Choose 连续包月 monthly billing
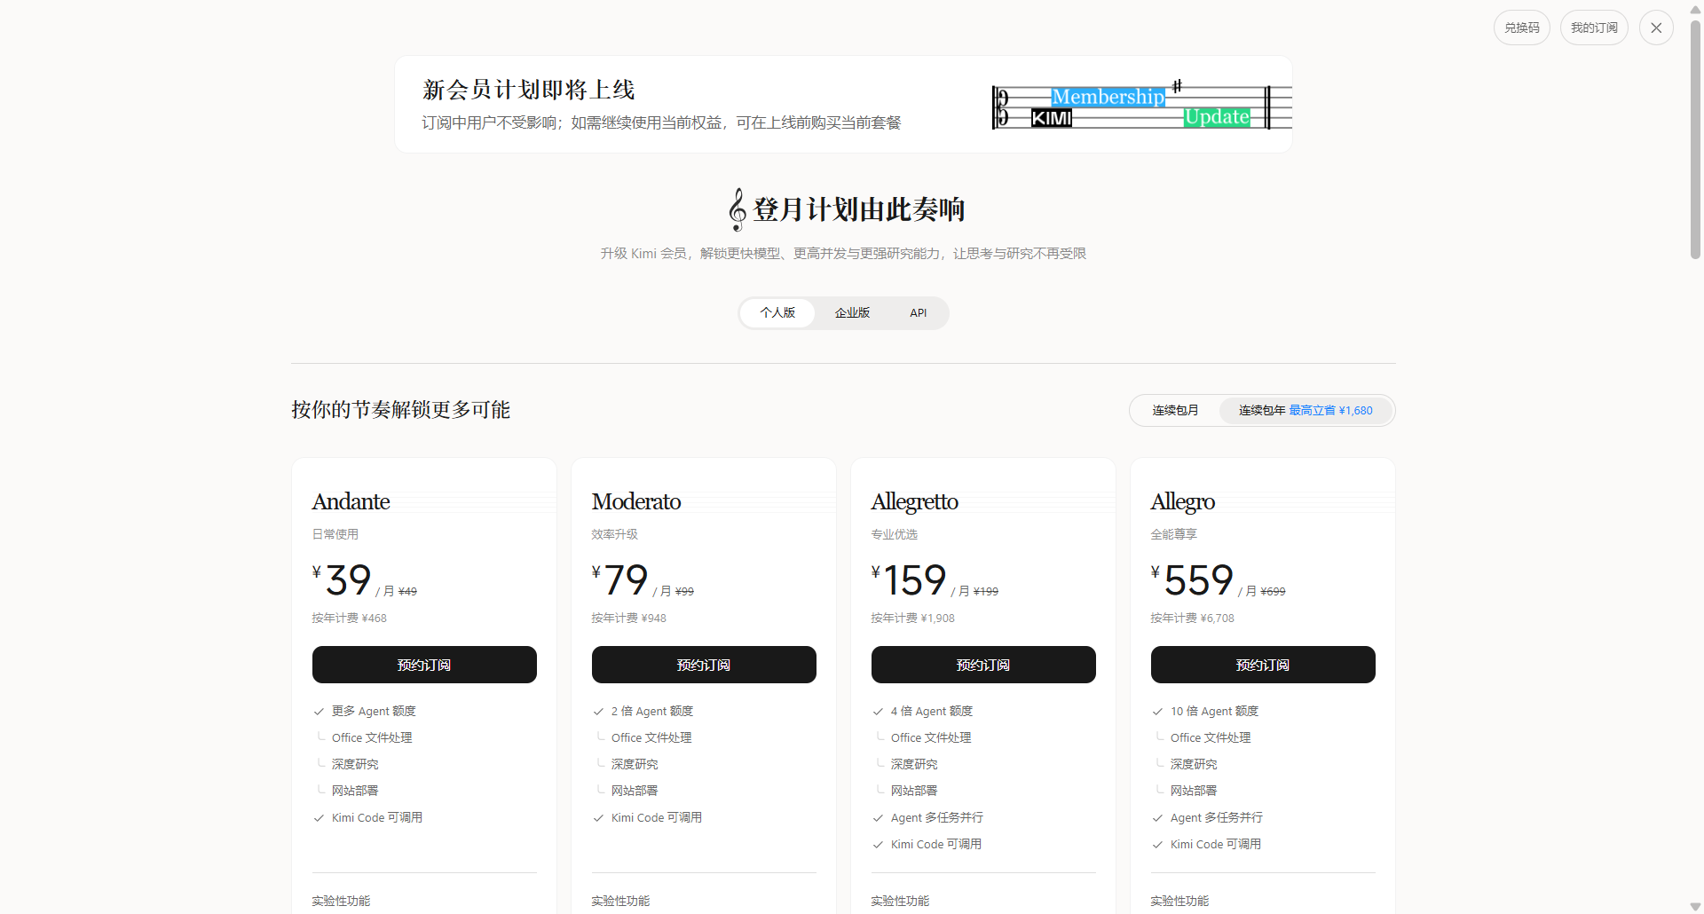The height and width of the screenshot is (914, 1704). coord(1175,410)
